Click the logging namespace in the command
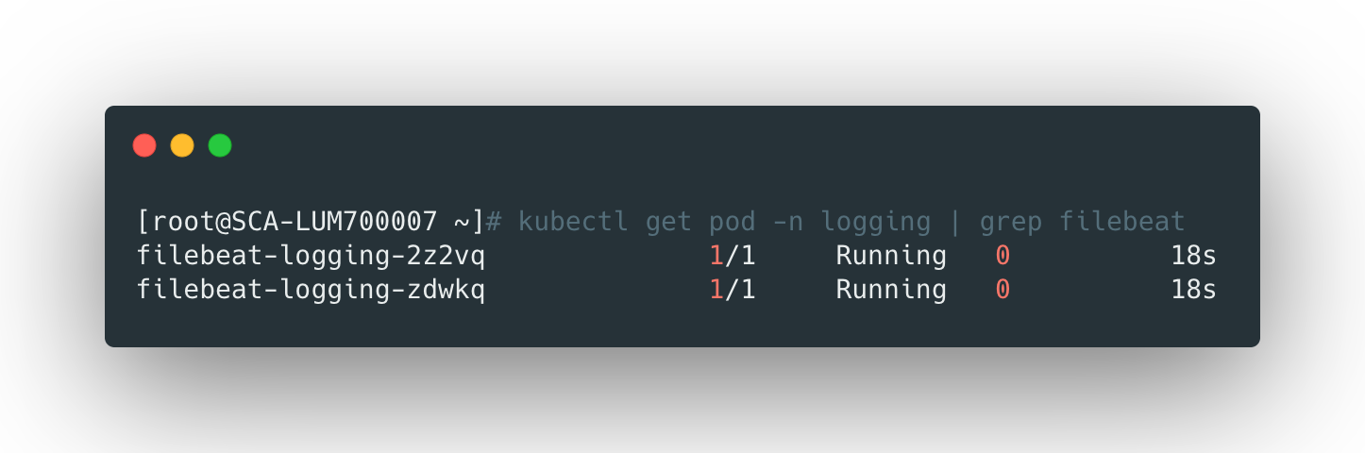1365x453 pixels. click(875, 222)
